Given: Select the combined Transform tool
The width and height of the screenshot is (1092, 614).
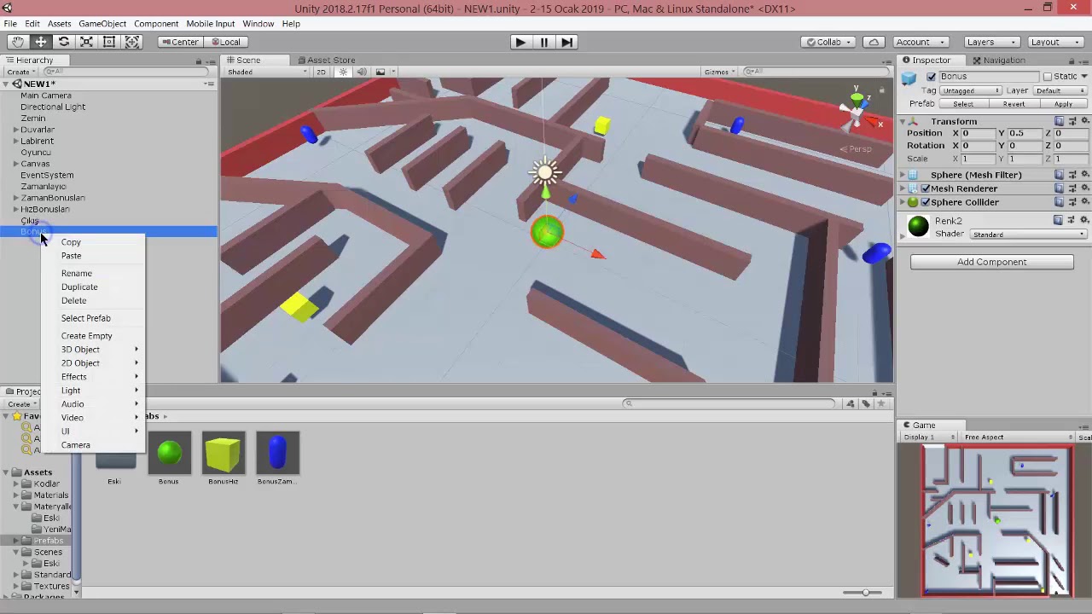Looking at the screenshot, I should [132, 42].
